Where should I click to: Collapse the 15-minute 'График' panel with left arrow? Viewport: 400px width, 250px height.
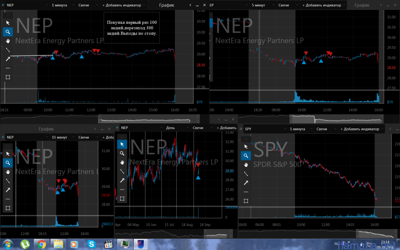pos(95,129)
